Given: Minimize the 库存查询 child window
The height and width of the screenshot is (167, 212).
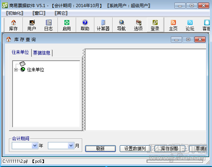Looking at the screenshot, I should point(176,40).
